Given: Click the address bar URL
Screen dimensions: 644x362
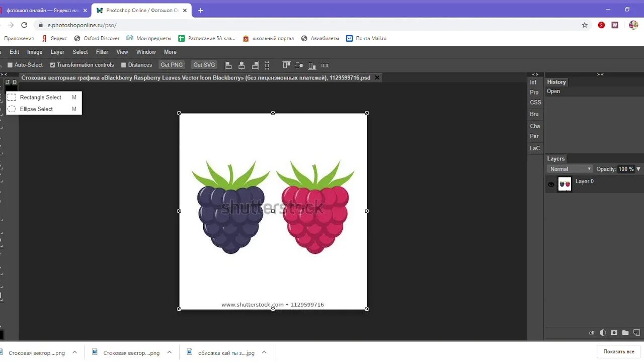Looking at the screenshot, I should pos(82,25).
